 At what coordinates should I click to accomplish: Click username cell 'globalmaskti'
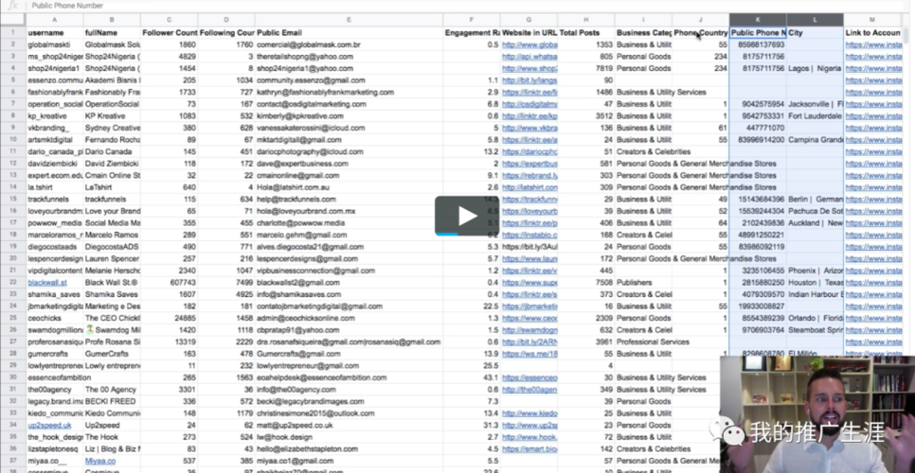(x=54, y=44)
